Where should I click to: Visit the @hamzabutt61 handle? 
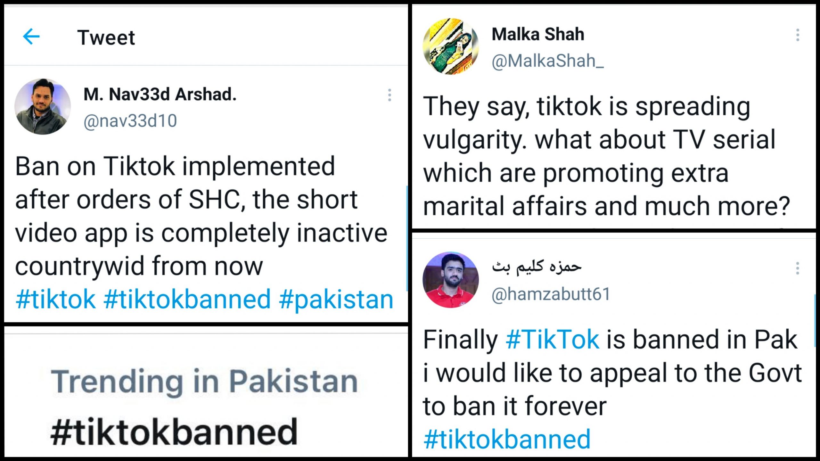point(551,294)
